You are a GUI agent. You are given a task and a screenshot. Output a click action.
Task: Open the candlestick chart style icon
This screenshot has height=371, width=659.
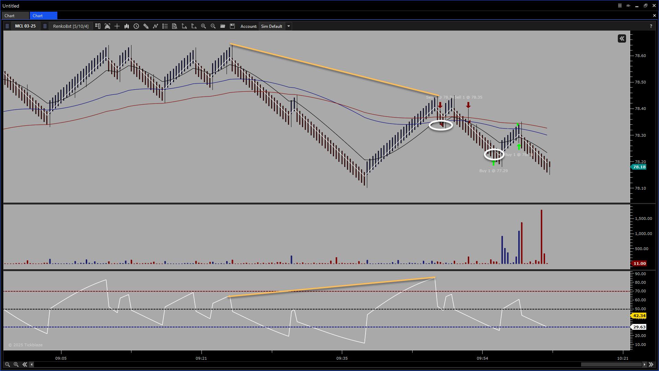click(x=127, y=26)
